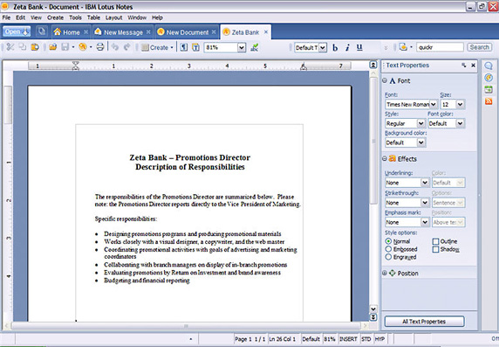Apply bold with the b icon
The width and height of the screenshot is (499, 347).
pos(335,47)
